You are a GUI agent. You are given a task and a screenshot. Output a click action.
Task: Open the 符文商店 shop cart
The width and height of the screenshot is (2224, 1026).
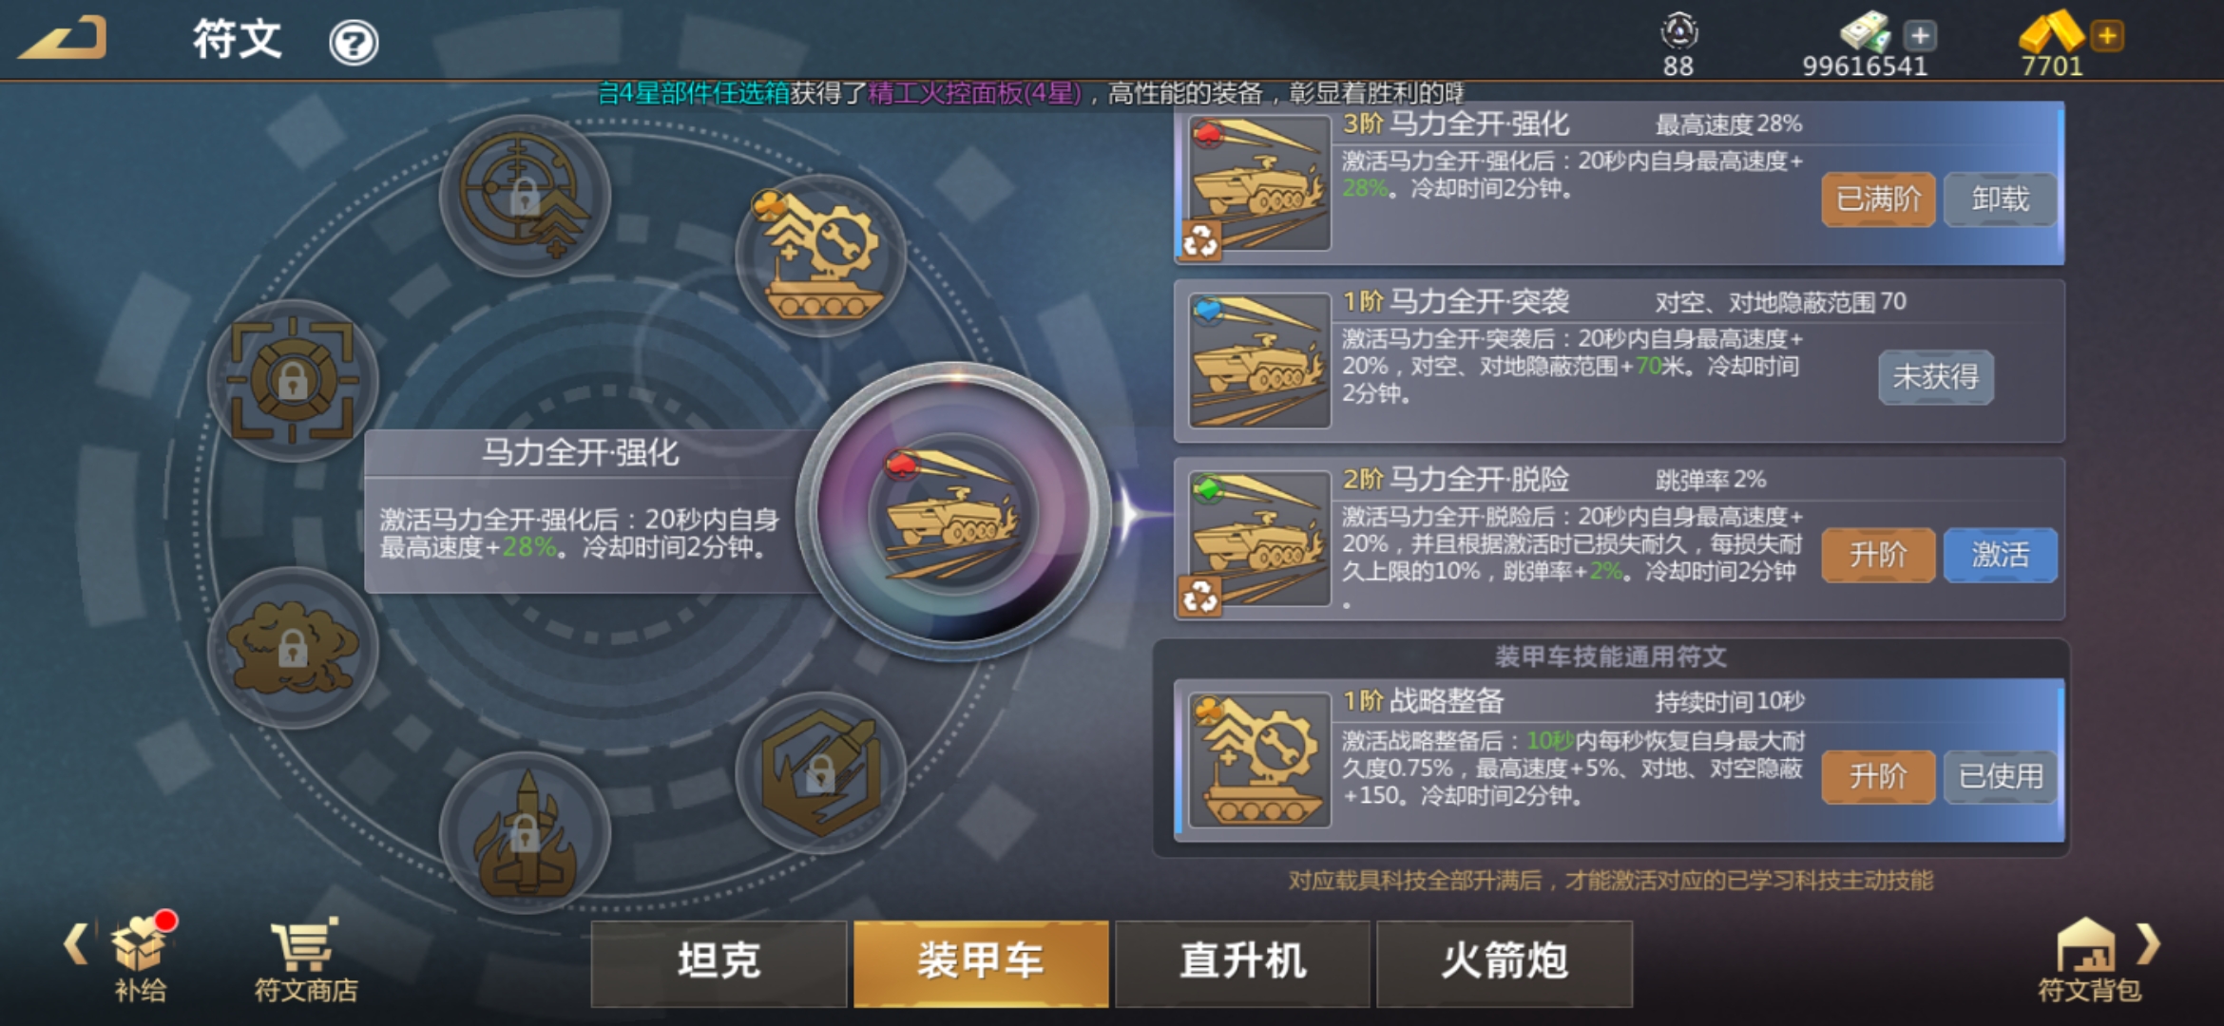(305, 959)
